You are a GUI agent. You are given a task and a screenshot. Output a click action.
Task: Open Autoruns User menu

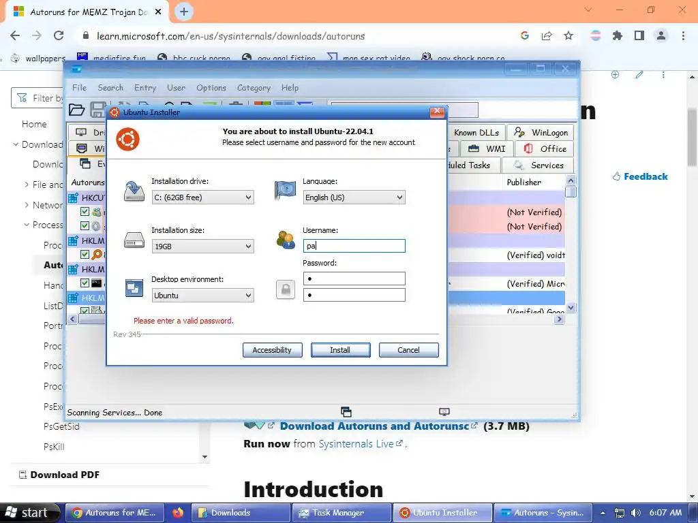177,88
